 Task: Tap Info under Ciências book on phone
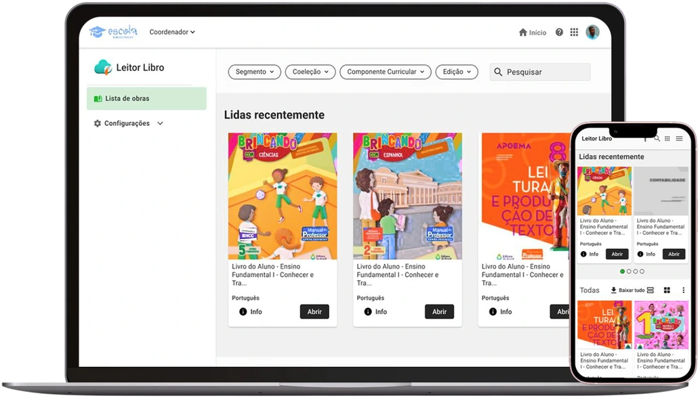point(590,254)
